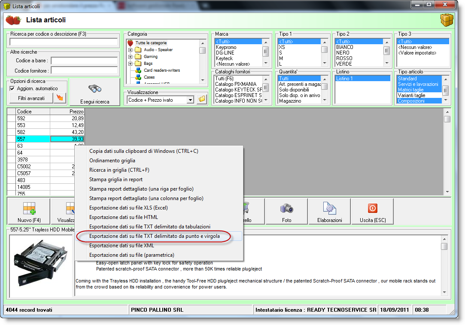Click down arrow of description text scrollbar

[444, 292]
